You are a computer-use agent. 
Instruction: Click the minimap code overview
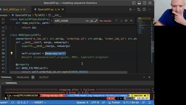point(144,26)
